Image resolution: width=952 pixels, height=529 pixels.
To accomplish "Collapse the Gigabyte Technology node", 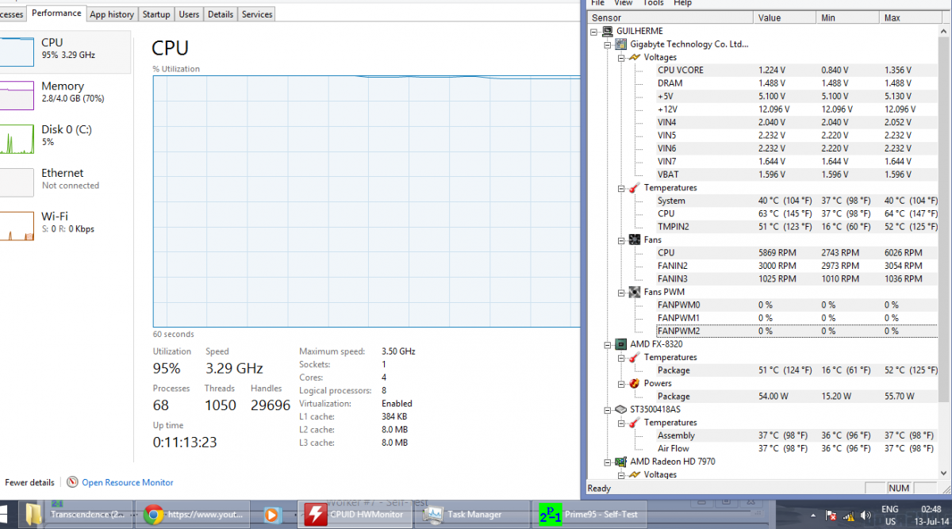I will tap(608, 44).
